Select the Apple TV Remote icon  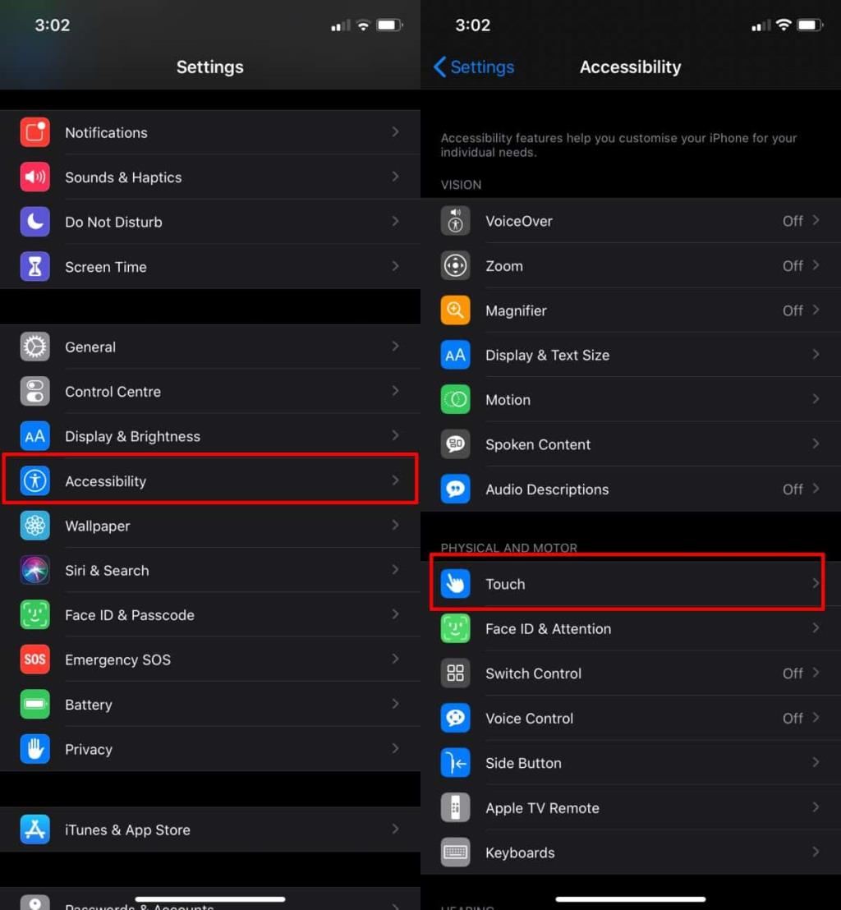click(455, 807)
